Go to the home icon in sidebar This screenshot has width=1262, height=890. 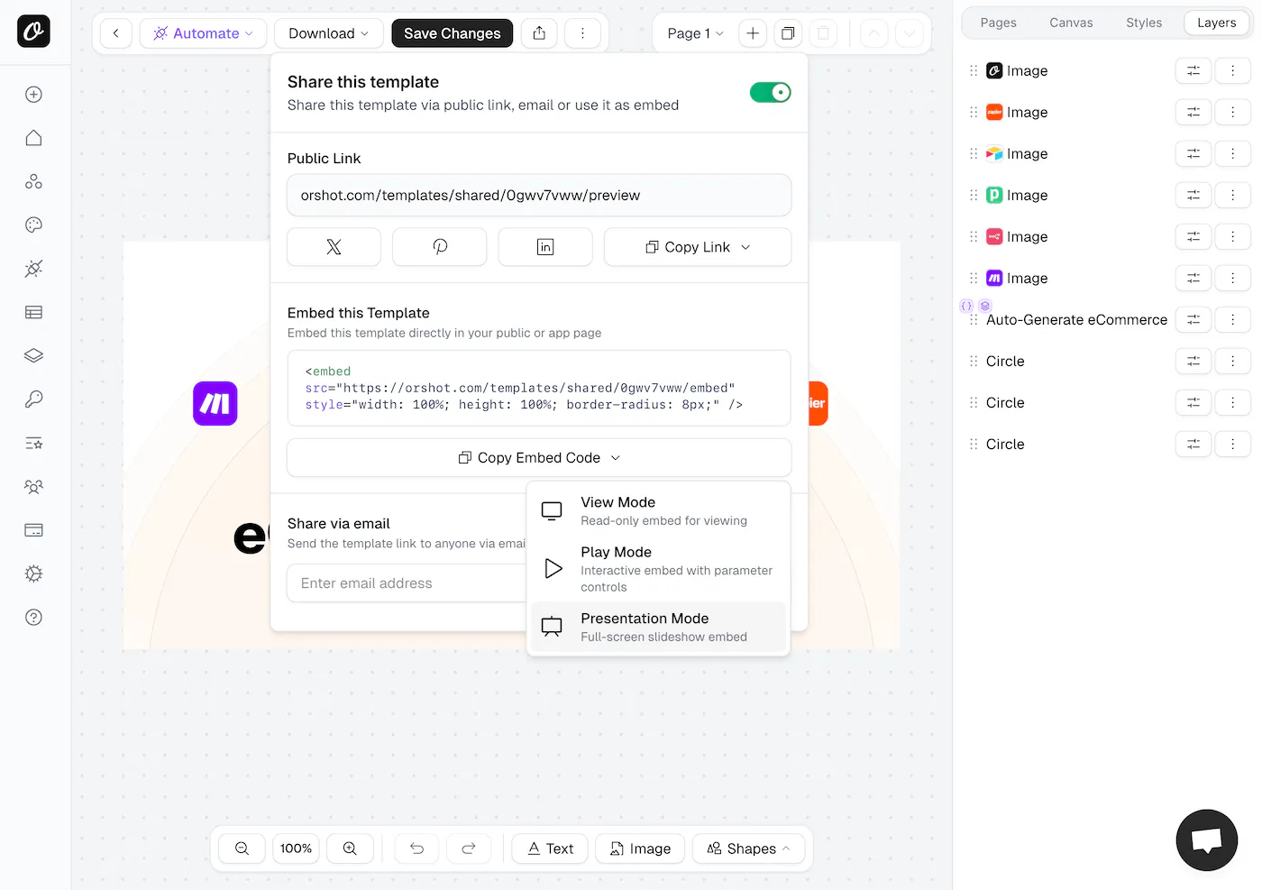point(33,138)
